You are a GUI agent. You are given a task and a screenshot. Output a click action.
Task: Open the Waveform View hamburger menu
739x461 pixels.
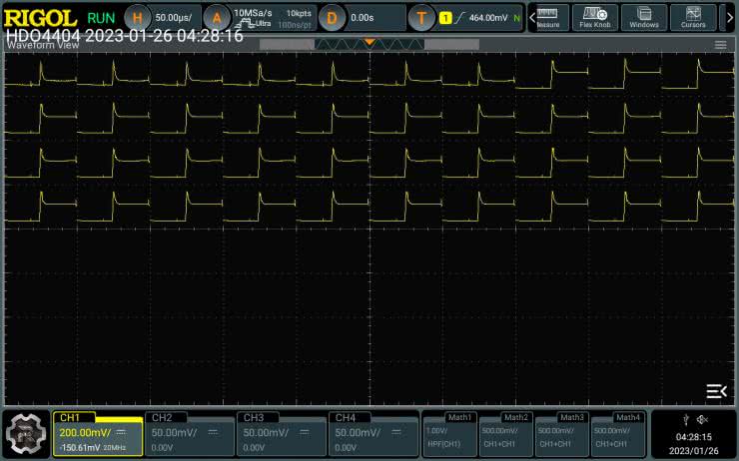(720, 45)
